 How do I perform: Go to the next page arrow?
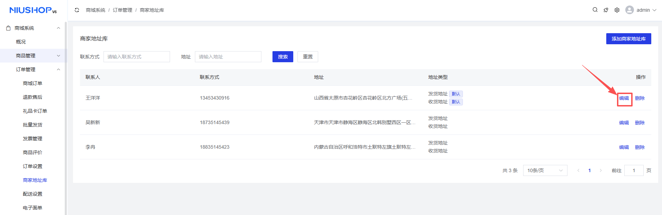coord(601,170)
